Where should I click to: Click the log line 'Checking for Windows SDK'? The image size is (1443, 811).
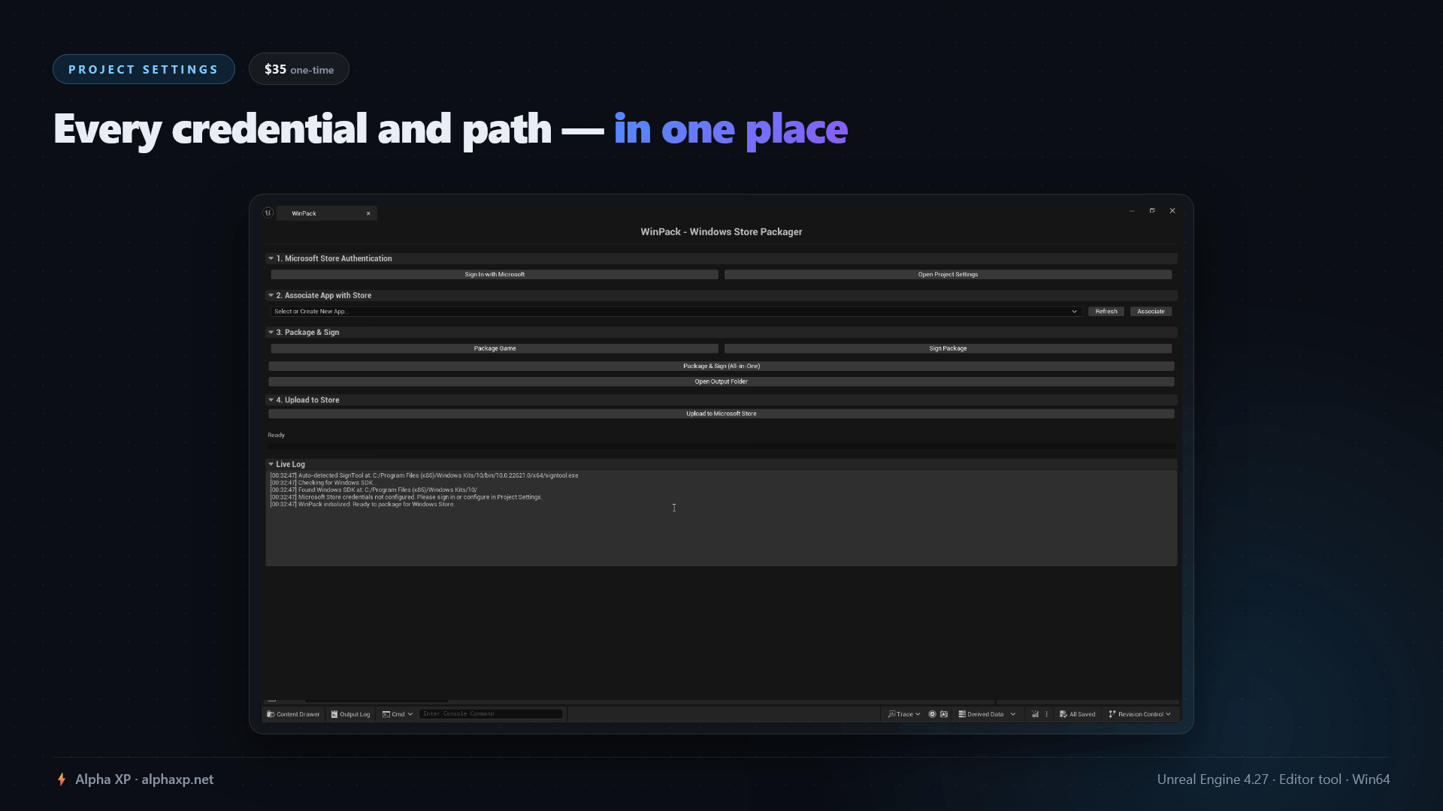322,483
